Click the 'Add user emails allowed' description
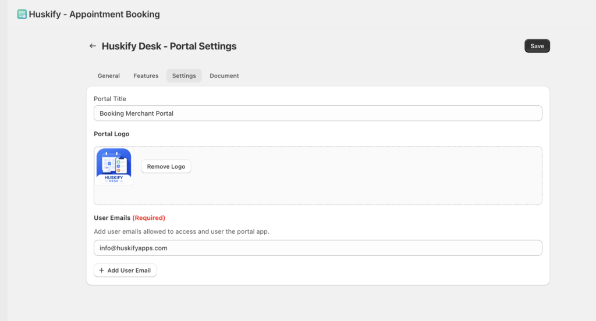Screen dimensions: 596x321 tap(182, 231)
